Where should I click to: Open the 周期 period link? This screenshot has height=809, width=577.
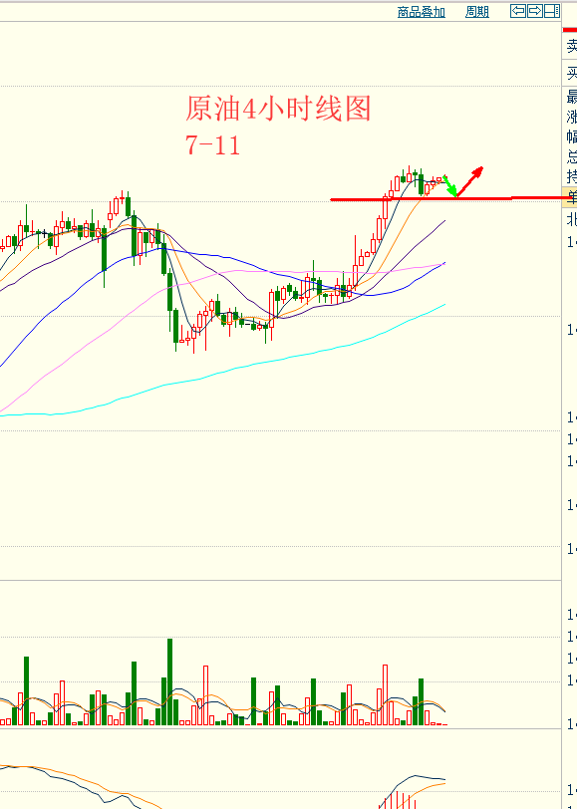pos(477,12)
